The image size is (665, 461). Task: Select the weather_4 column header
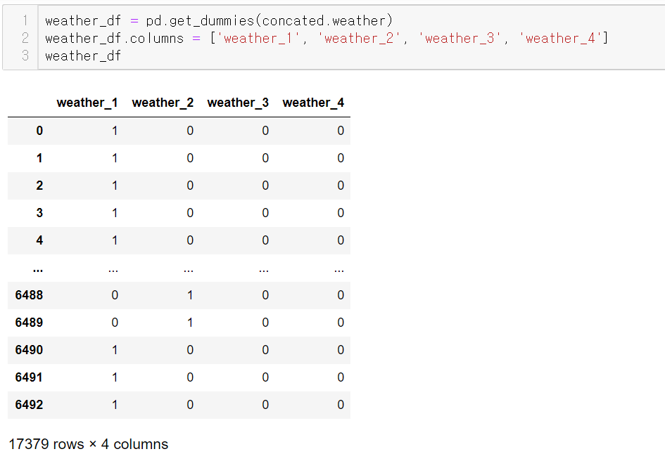click(313, 103)
